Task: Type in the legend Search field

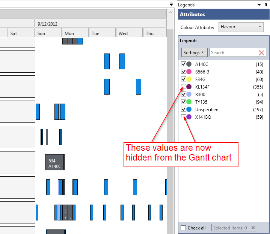Action: 233,53
